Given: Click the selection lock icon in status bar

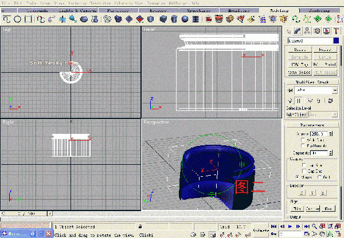Looking at the screenshot, I should (140, 227).
